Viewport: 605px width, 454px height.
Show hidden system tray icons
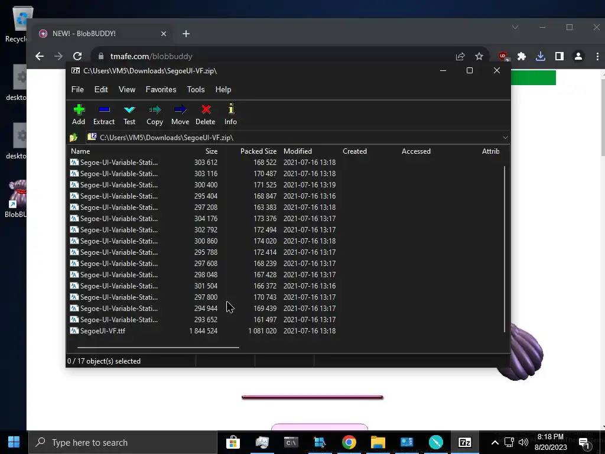[495, 442]
